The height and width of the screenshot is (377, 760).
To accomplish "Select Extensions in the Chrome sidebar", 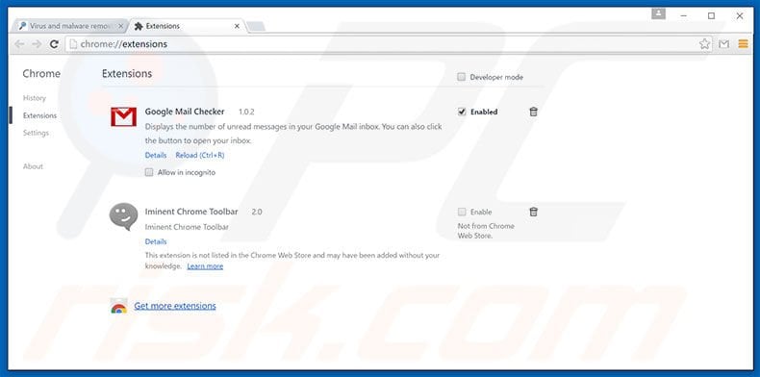I will pyautogui.click(x=39, y=115).
